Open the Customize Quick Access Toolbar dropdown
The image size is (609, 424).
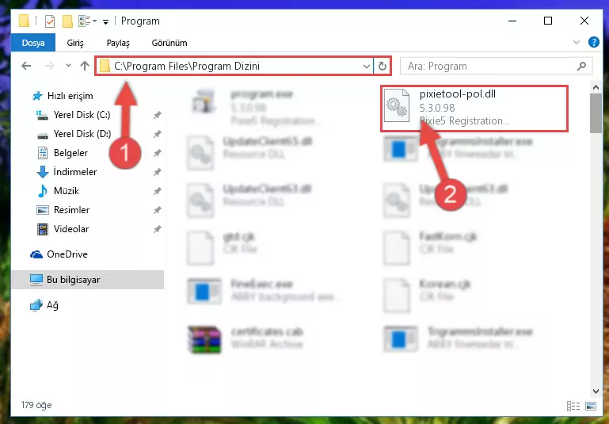[x=105, y=21]
